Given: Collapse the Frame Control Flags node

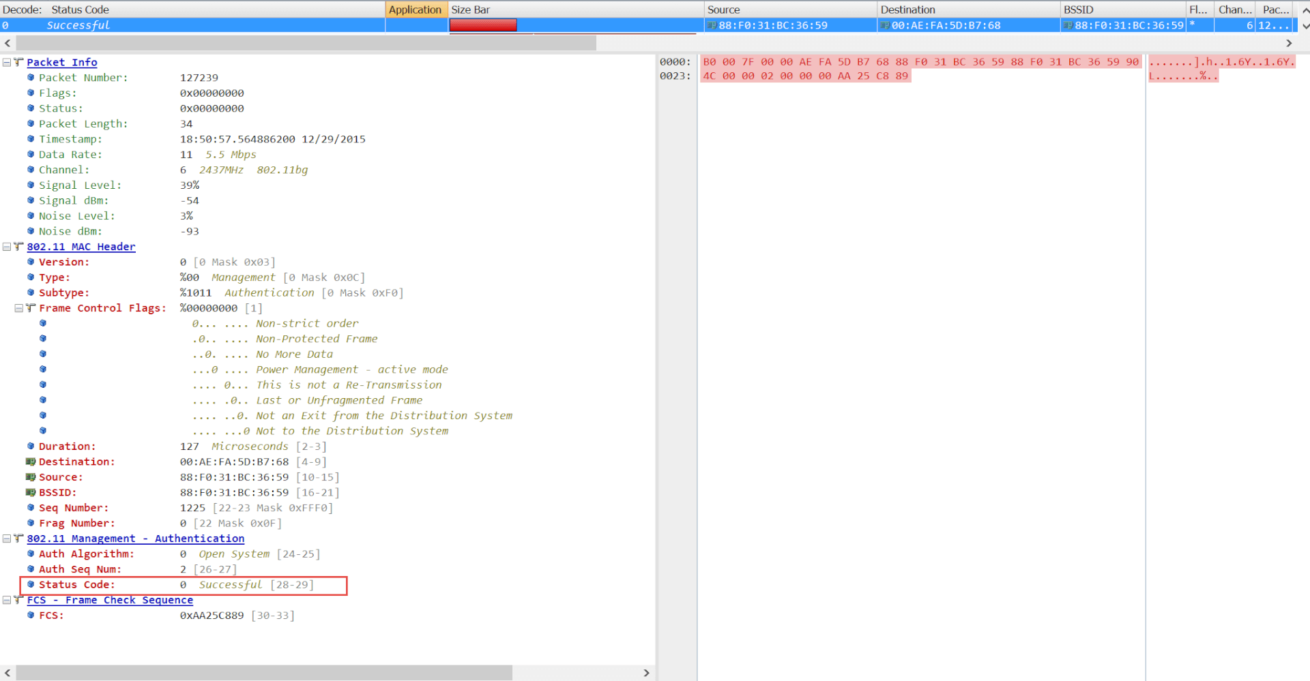Looking at the screenshot, I should pyautogui.click(x=19, y=308).
